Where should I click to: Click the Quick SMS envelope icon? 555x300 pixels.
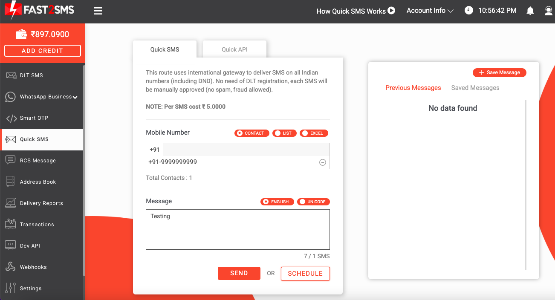point(11,139)
